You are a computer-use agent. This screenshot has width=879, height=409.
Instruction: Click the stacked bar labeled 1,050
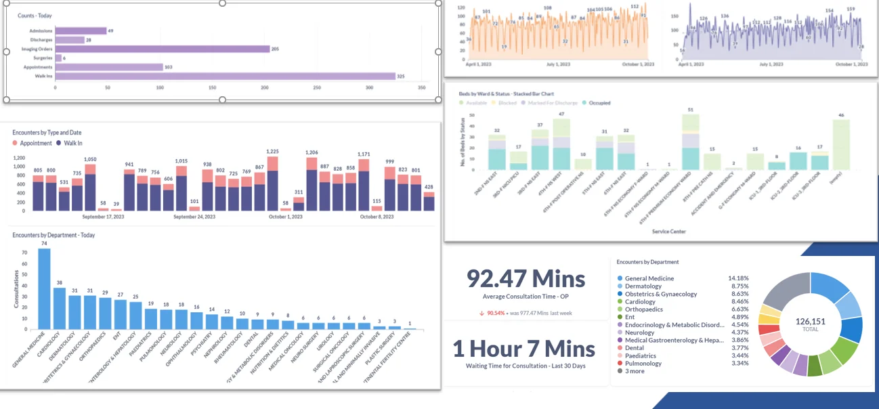(90, 187)
